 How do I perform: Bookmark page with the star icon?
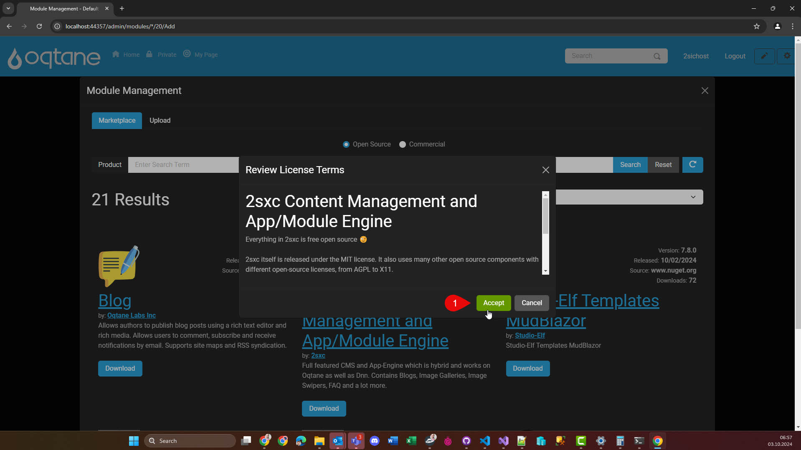(756, 26)
